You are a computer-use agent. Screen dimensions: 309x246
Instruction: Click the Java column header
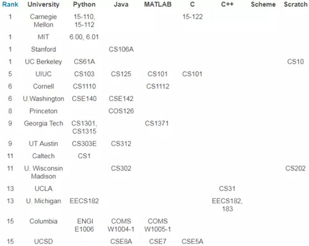coord(121,4)
